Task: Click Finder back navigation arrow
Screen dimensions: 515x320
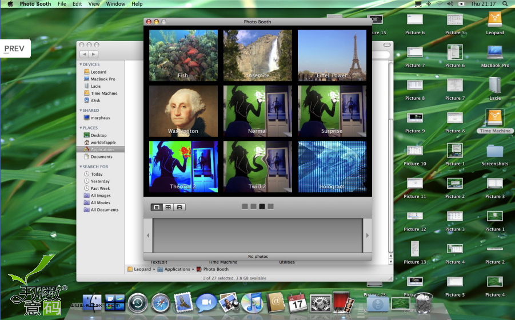Action: [85, 54]
